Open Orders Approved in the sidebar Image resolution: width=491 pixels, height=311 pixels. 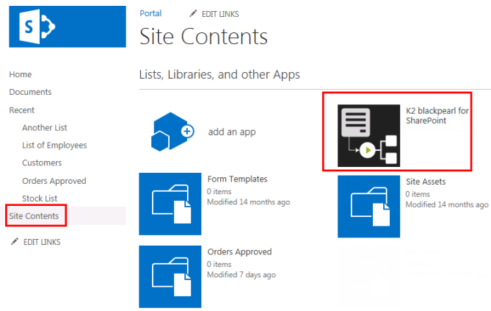(x=54, y=181)
